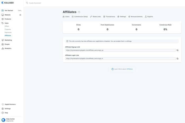The height and width of the screenshot is (123, 185).
Task: Click the Help question mark icon
Action: 3,113
